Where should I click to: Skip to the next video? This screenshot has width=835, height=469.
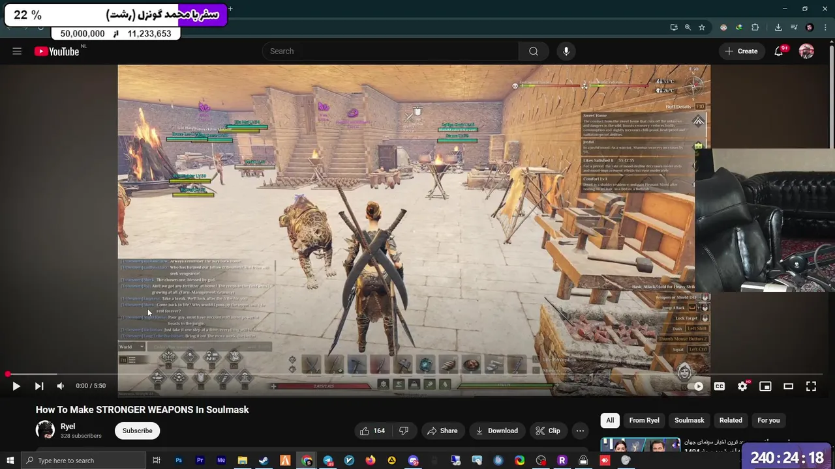[x=39, y=386]
